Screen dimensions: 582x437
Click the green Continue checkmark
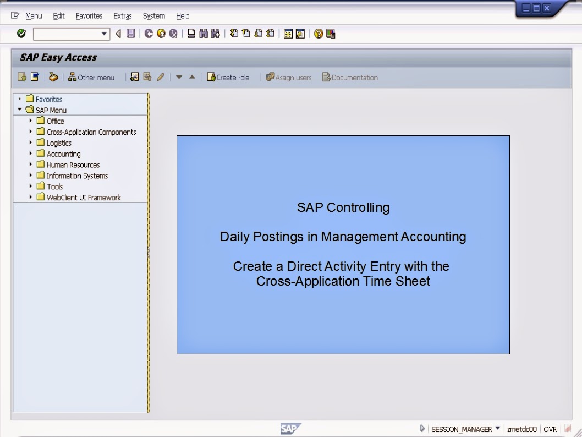click(21, 34)
